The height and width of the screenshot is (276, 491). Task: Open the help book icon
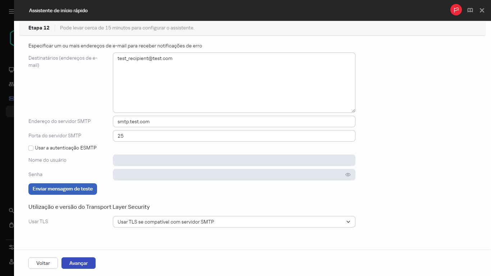[x=470, y=10]
